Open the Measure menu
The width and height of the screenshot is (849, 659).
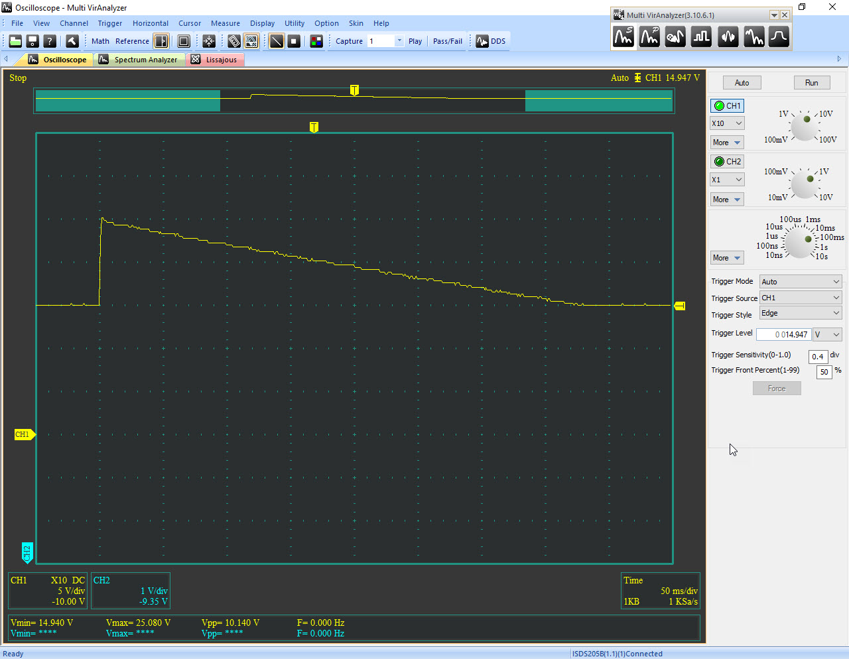click(226, 23)
